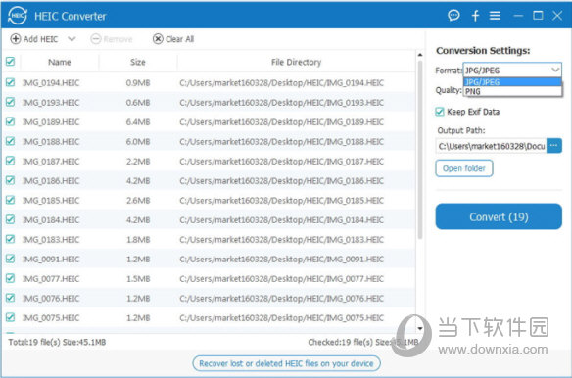Toggle the select-all checkbox in header
The width and height of the screenshot is (572, 378).
tap(10, 62)
